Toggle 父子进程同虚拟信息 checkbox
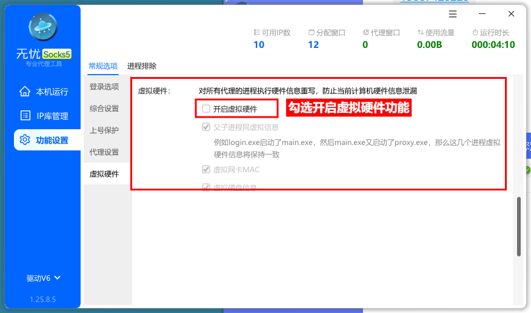Viewport: 531px width, 313px height. 206,127
